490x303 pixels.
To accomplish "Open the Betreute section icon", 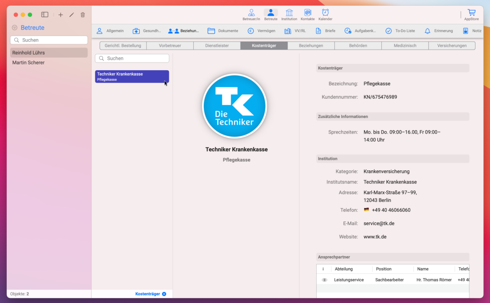I will point(271,15).
